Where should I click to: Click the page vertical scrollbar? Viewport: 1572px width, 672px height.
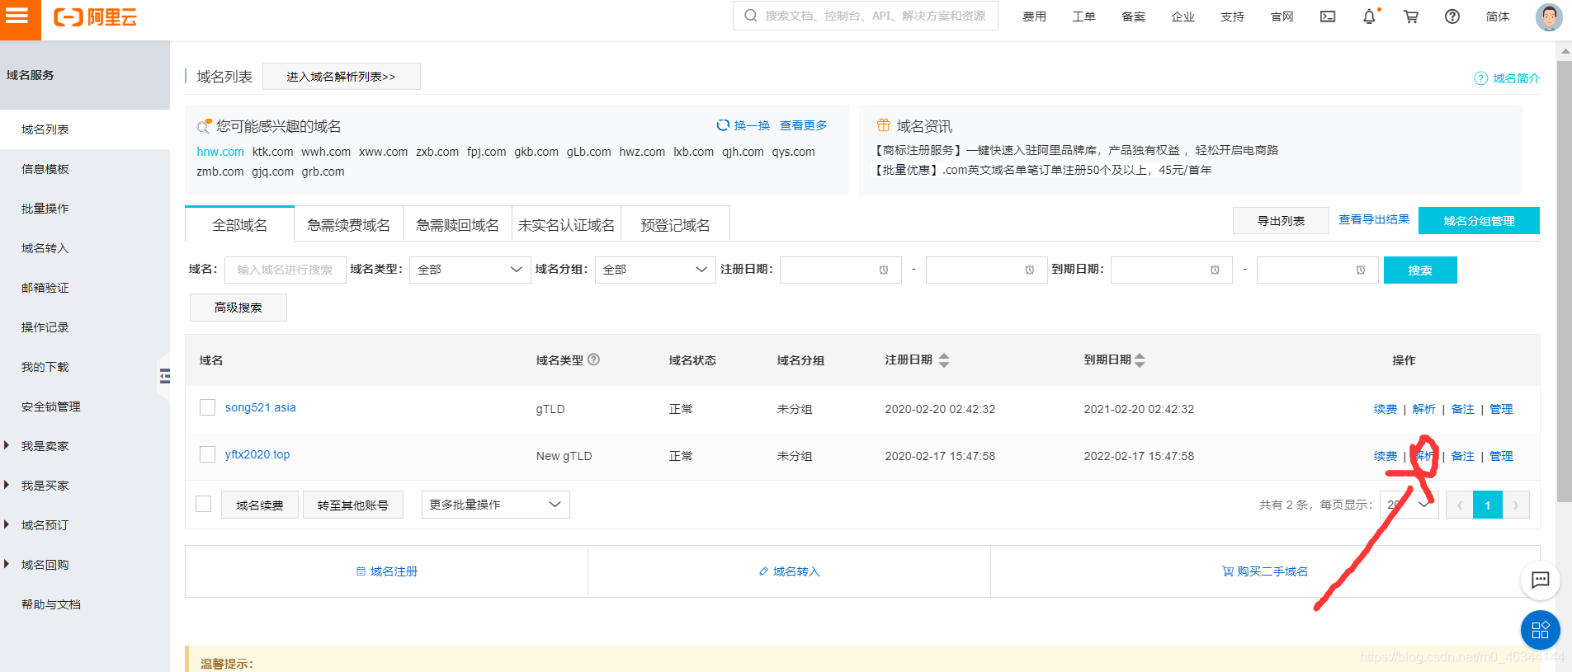(x=1564, y=280)
